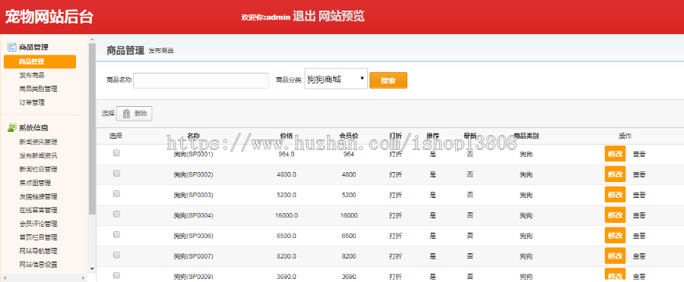The height and width of the screenshot is (282, 684).
Task: Open 在线留言管理 in the sidebar
Action: pyautogui.click(x=39, y=210)
